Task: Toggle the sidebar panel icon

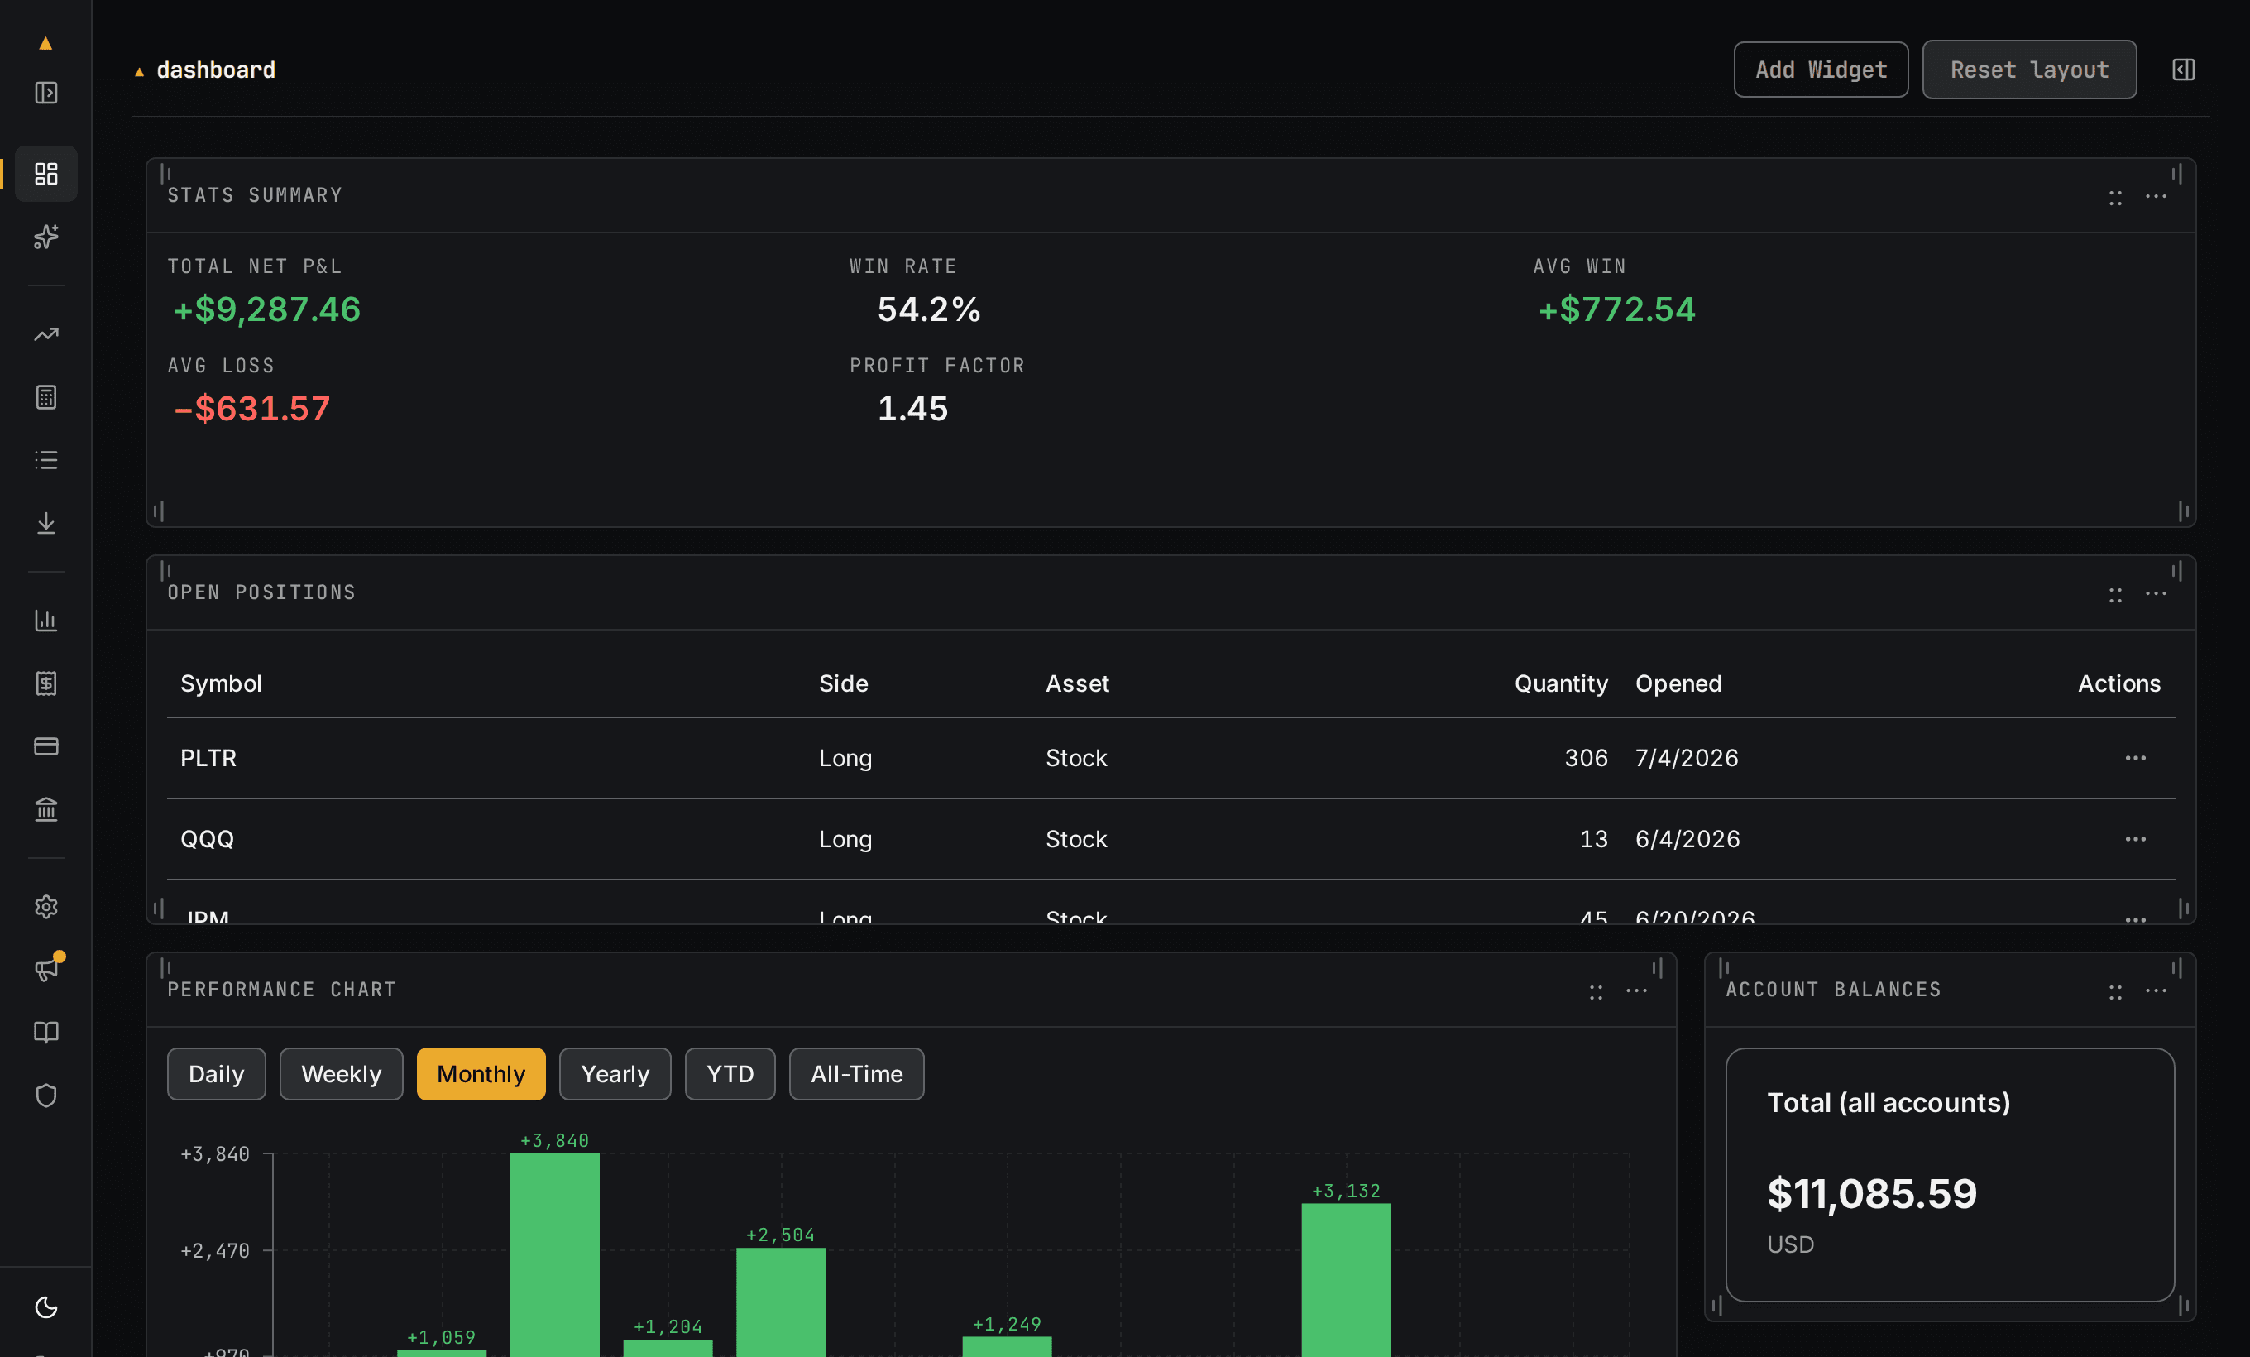Action: (x=45, y=92)
